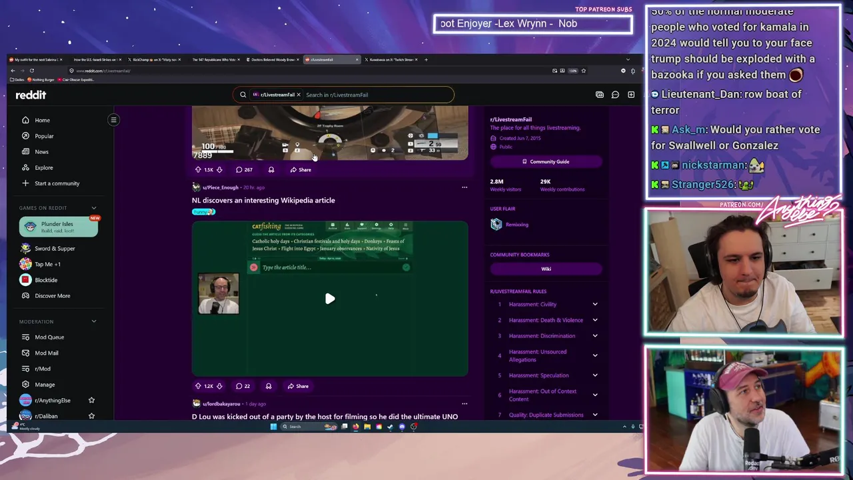The width and height of the screenshot is (853, 480).
Task: Downvote the 1.2K post
Action: (x=219, y=386)
